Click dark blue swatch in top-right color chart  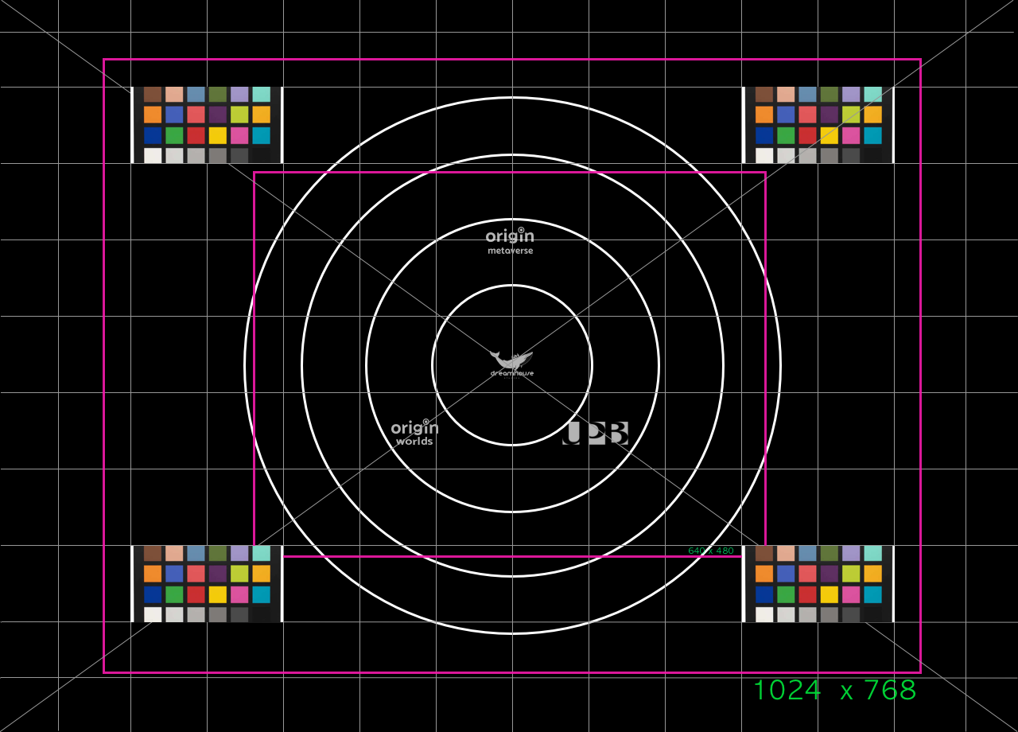(764, 135)
